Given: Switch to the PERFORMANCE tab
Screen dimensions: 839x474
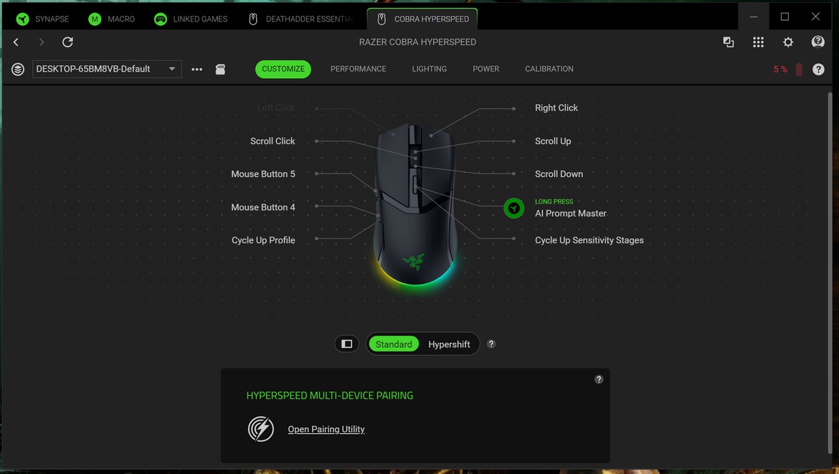Looking at the screenshot, I should click(358, 69).
